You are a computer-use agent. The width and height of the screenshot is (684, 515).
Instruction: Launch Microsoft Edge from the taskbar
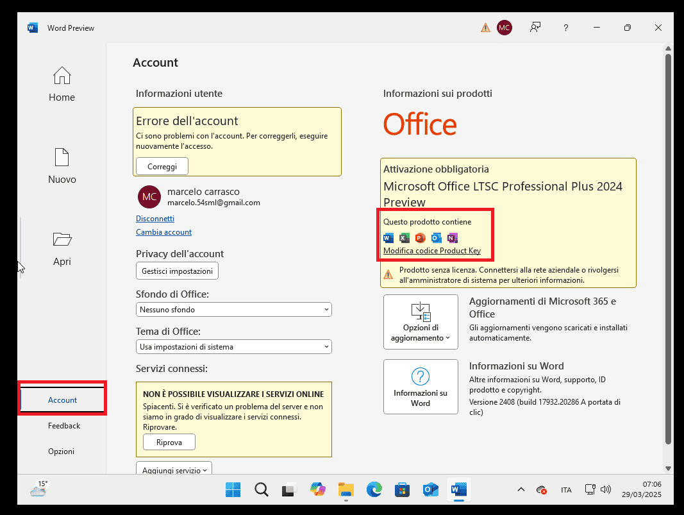click(374, 490)
